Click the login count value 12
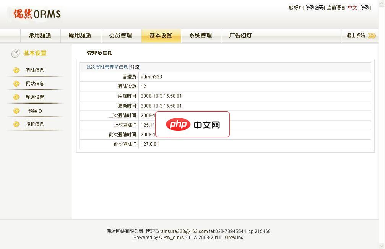The width and height of the screenshot is (385, 249). [x=143, y=86]
